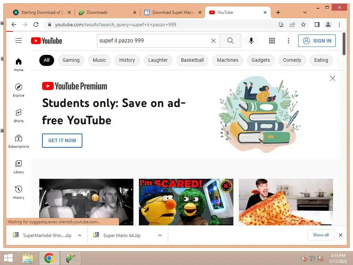Click the muted volume tray icon

pos(304,258)
